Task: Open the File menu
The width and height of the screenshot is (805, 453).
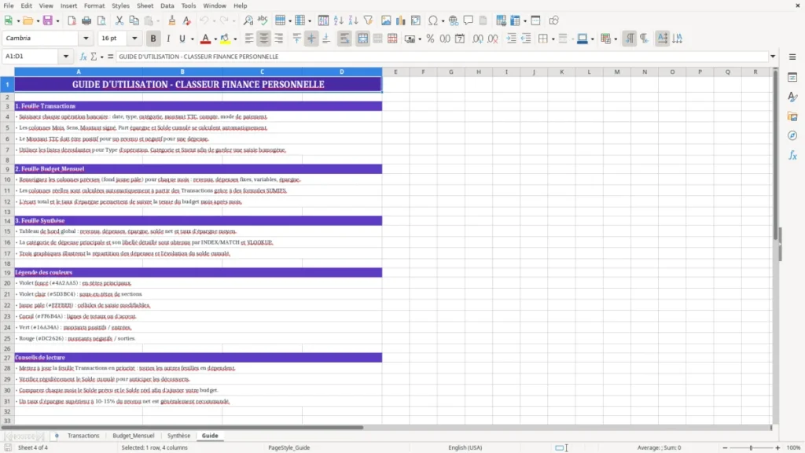Action: (9, 6)
